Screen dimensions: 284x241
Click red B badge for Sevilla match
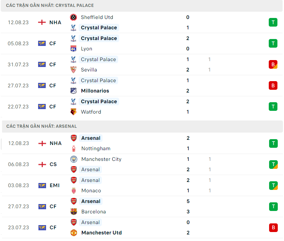click(273, 65)
